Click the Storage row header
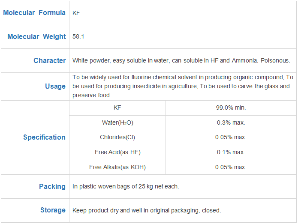The image size is (298, 224). coord(53,210)
